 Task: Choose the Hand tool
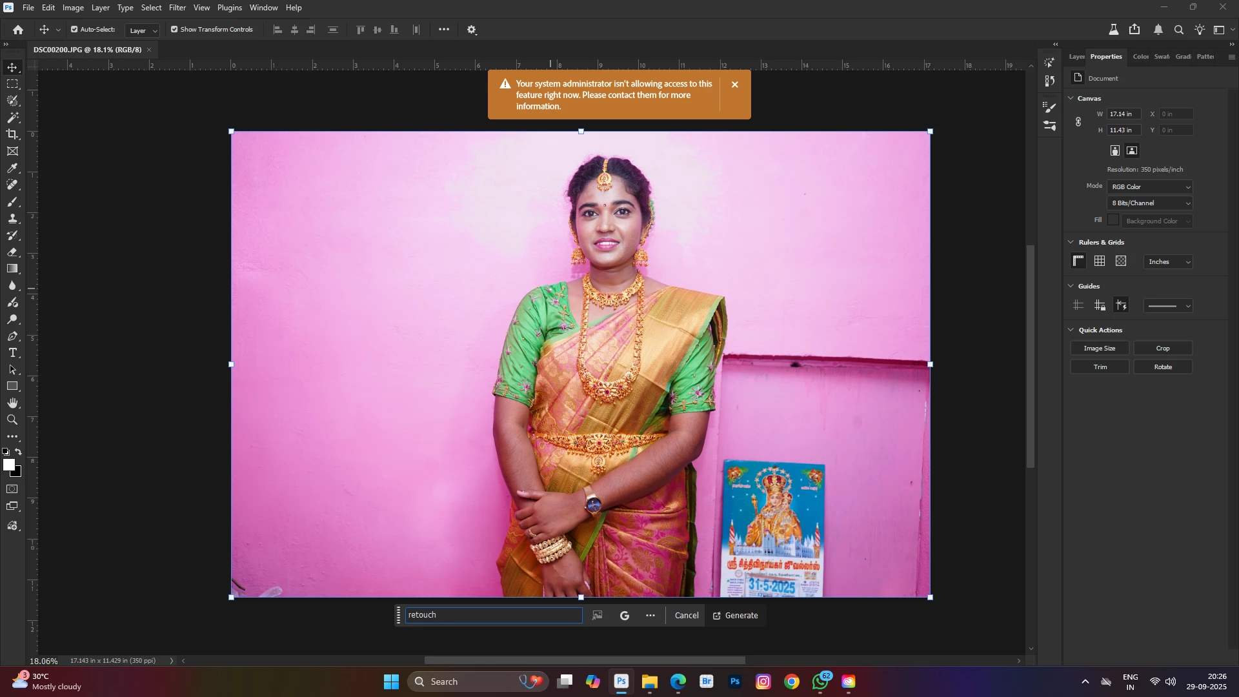click(x=12, y=403)
